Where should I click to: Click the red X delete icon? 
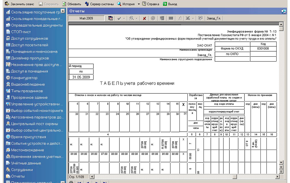pos(144,18)
